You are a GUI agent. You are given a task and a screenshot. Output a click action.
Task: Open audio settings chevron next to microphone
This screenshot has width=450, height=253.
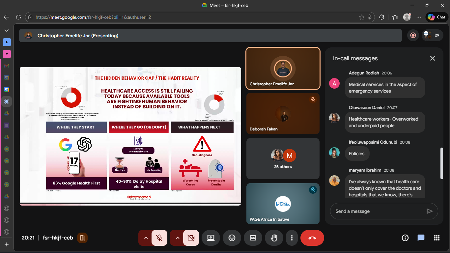tap(146, 238)
